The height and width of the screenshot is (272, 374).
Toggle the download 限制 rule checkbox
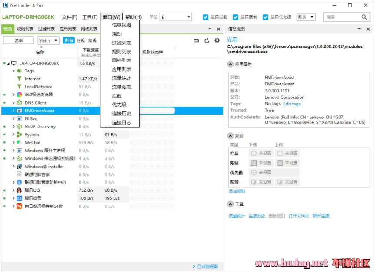[x=254, y=163]
